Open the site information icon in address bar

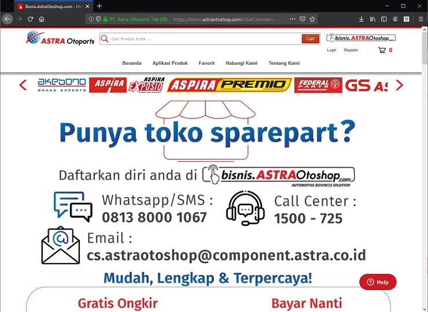click(91, 19)
